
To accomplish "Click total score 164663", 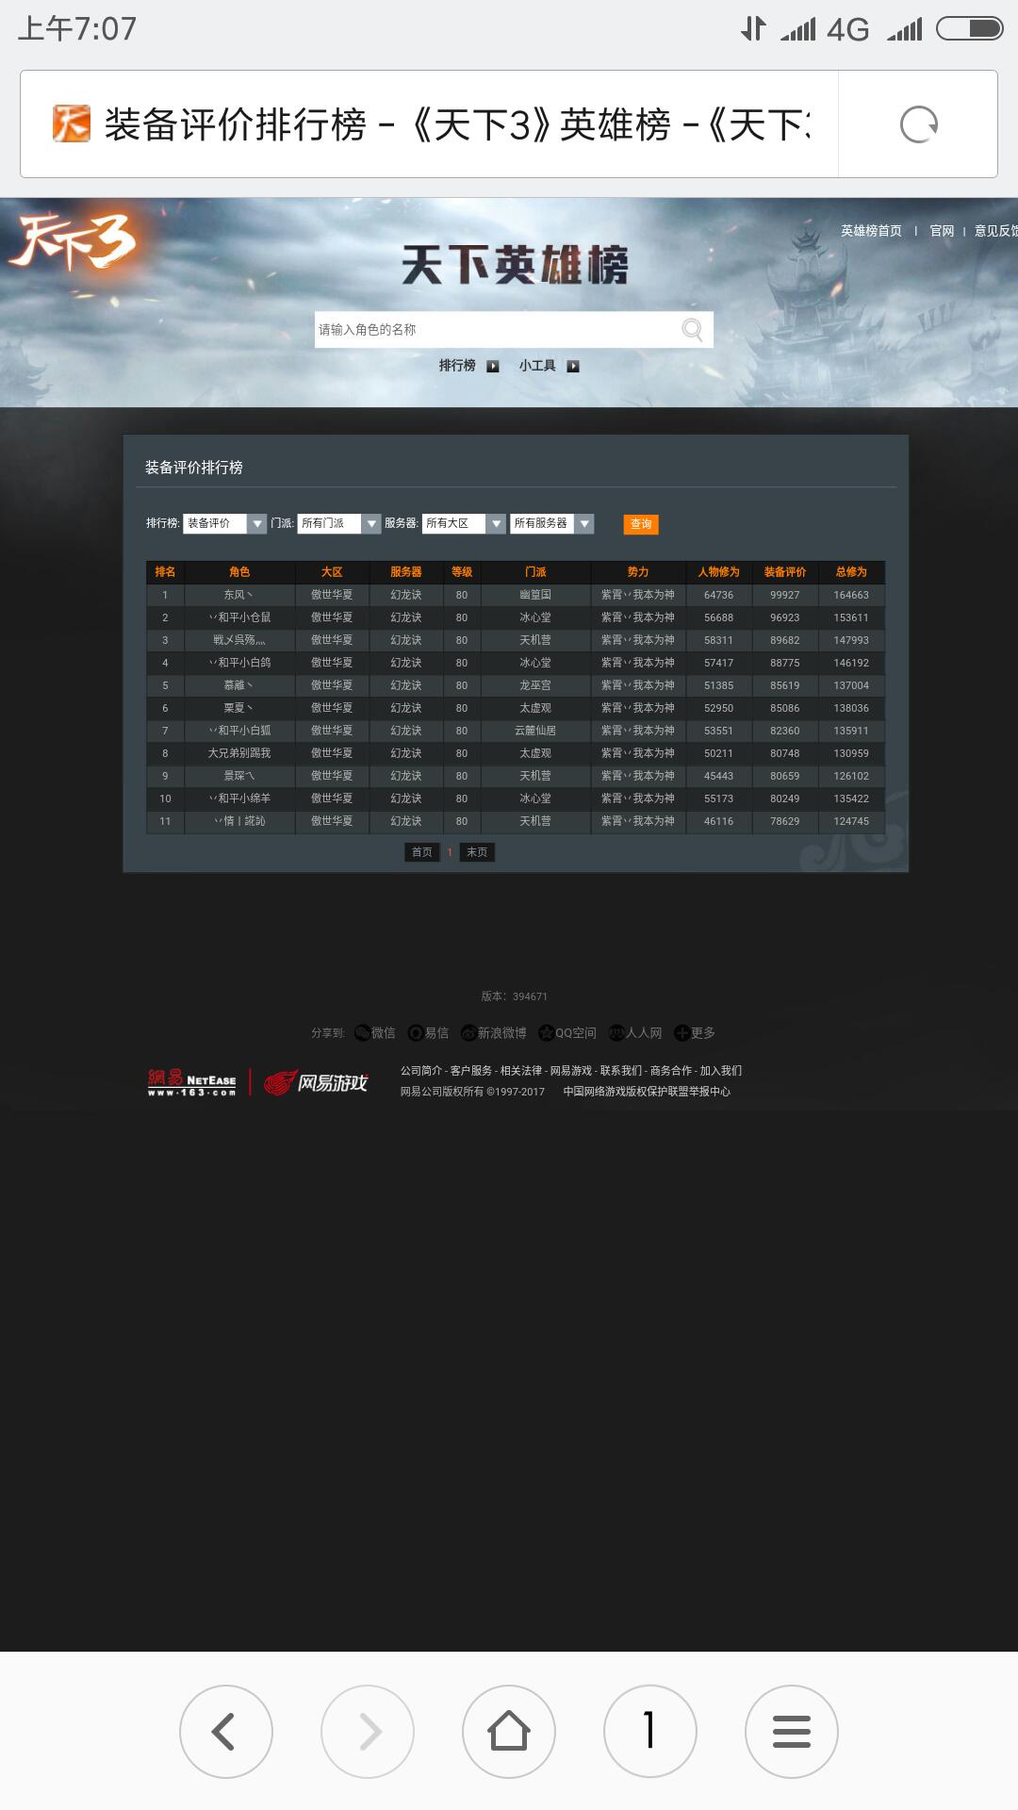I will point(851,595).
